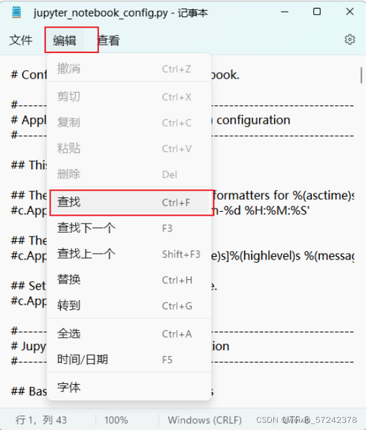Image resolution: width=367 pixels, height=430 pixels.
Task: Click 全选 to select all text
Action: click(130, 334)
